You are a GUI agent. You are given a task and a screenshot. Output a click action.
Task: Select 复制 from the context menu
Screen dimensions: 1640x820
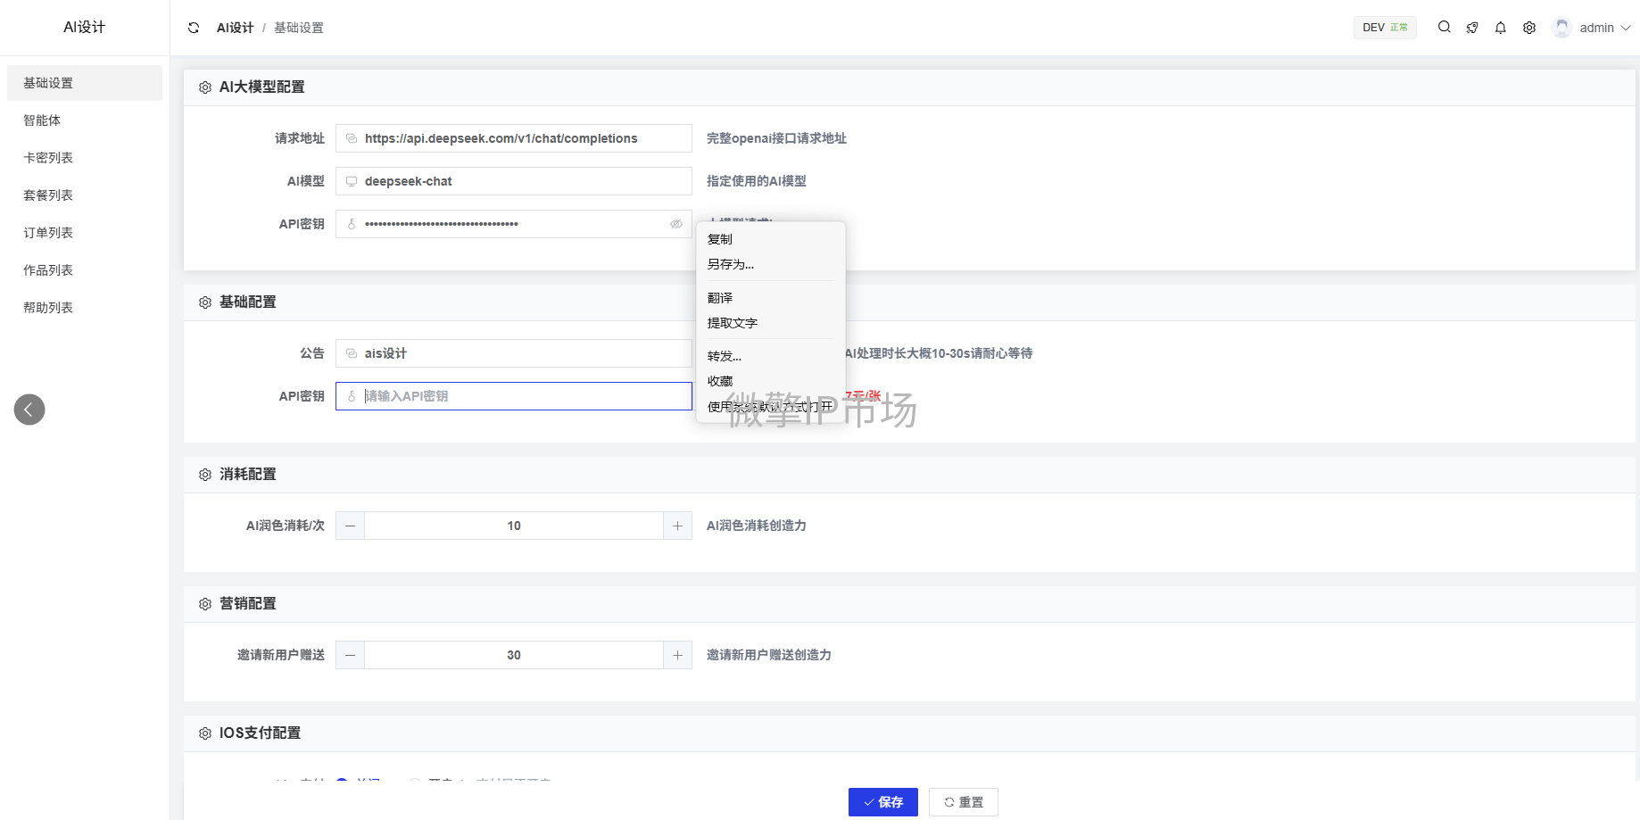coord(720,239)
